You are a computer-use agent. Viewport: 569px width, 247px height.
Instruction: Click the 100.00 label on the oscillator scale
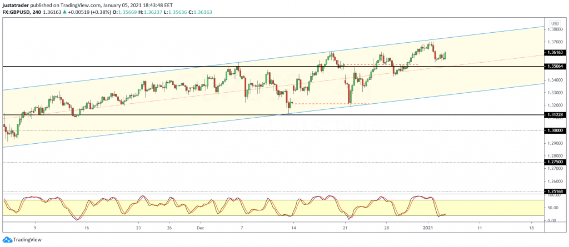pyautogui.click(x=554, y=195)
